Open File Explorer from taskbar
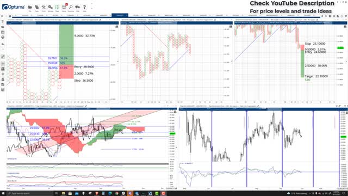Image resolution: width=348 pixels, height=196 pixels. coord(63,193)
